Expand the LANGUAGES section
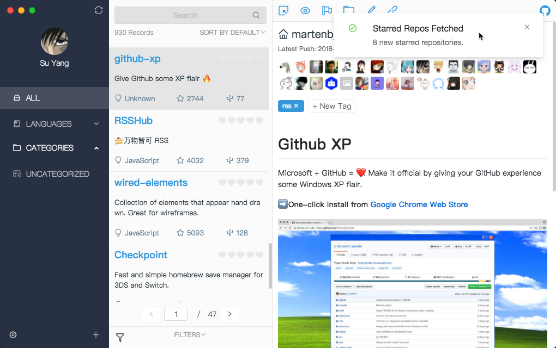Screen dimensions: 556x348 pos(55,124)
